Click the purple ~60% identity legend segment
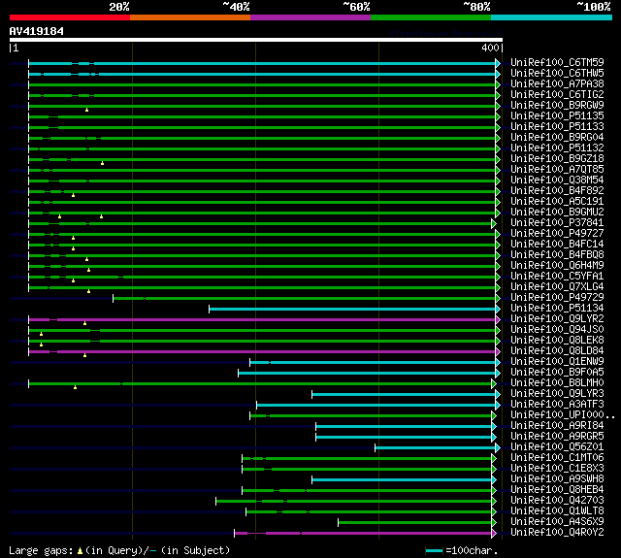Image resolution: width=621 pixels, height=558 pixels. (x=310, y=17)
